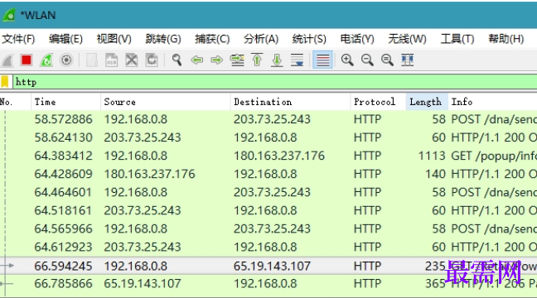The width and height of the screenshot is (537, 298).
Task: Click the display filter bookmark icon
Action: coord(5,82)
